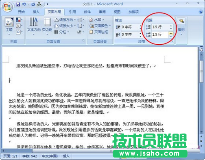Click the previous page double-arrow button
This screenshot has height=160, width=205.
coord(201,136)
